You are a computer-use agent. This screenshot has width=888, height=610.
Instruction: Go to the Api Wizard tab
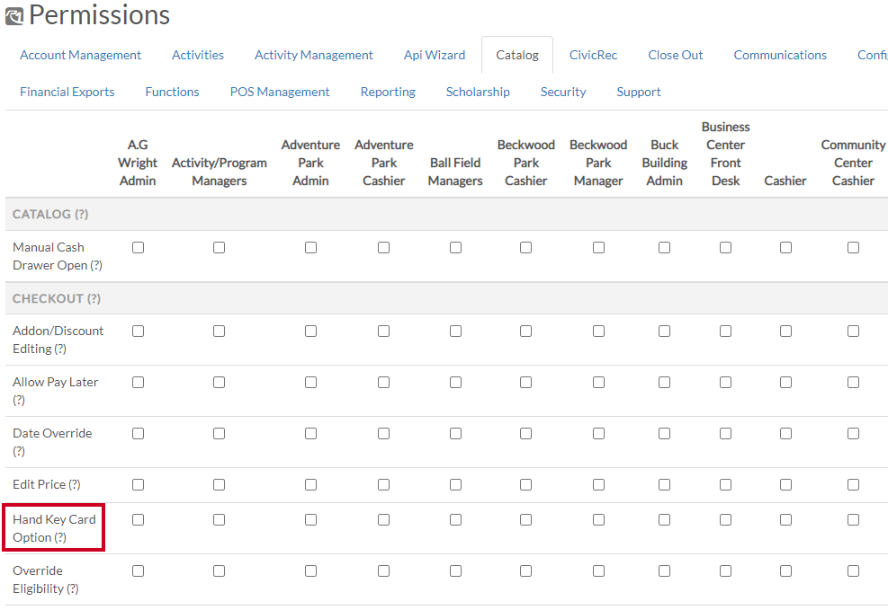[435, 55]
